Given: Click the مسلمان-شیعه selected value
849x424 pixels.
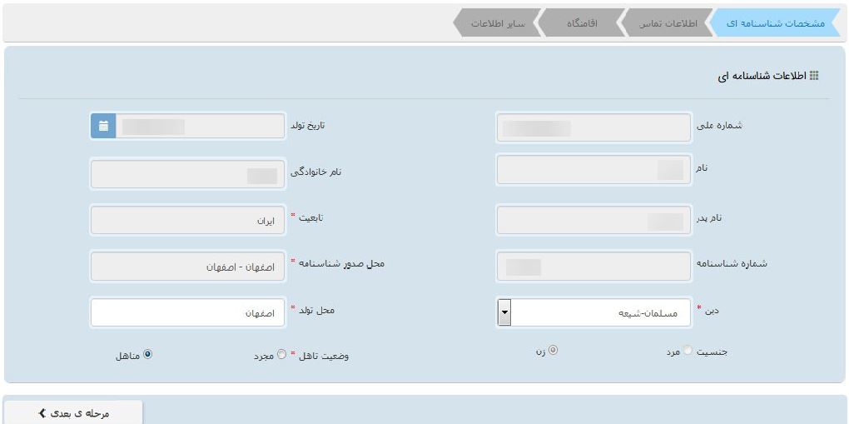Looking at the screenshot, I should (648, 313).
